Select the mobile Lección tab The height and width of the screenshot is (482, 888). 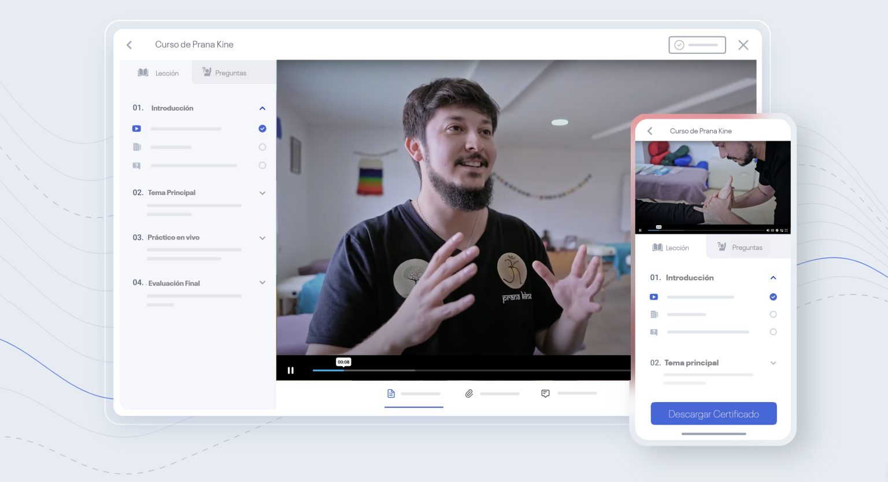coord(671,248)
